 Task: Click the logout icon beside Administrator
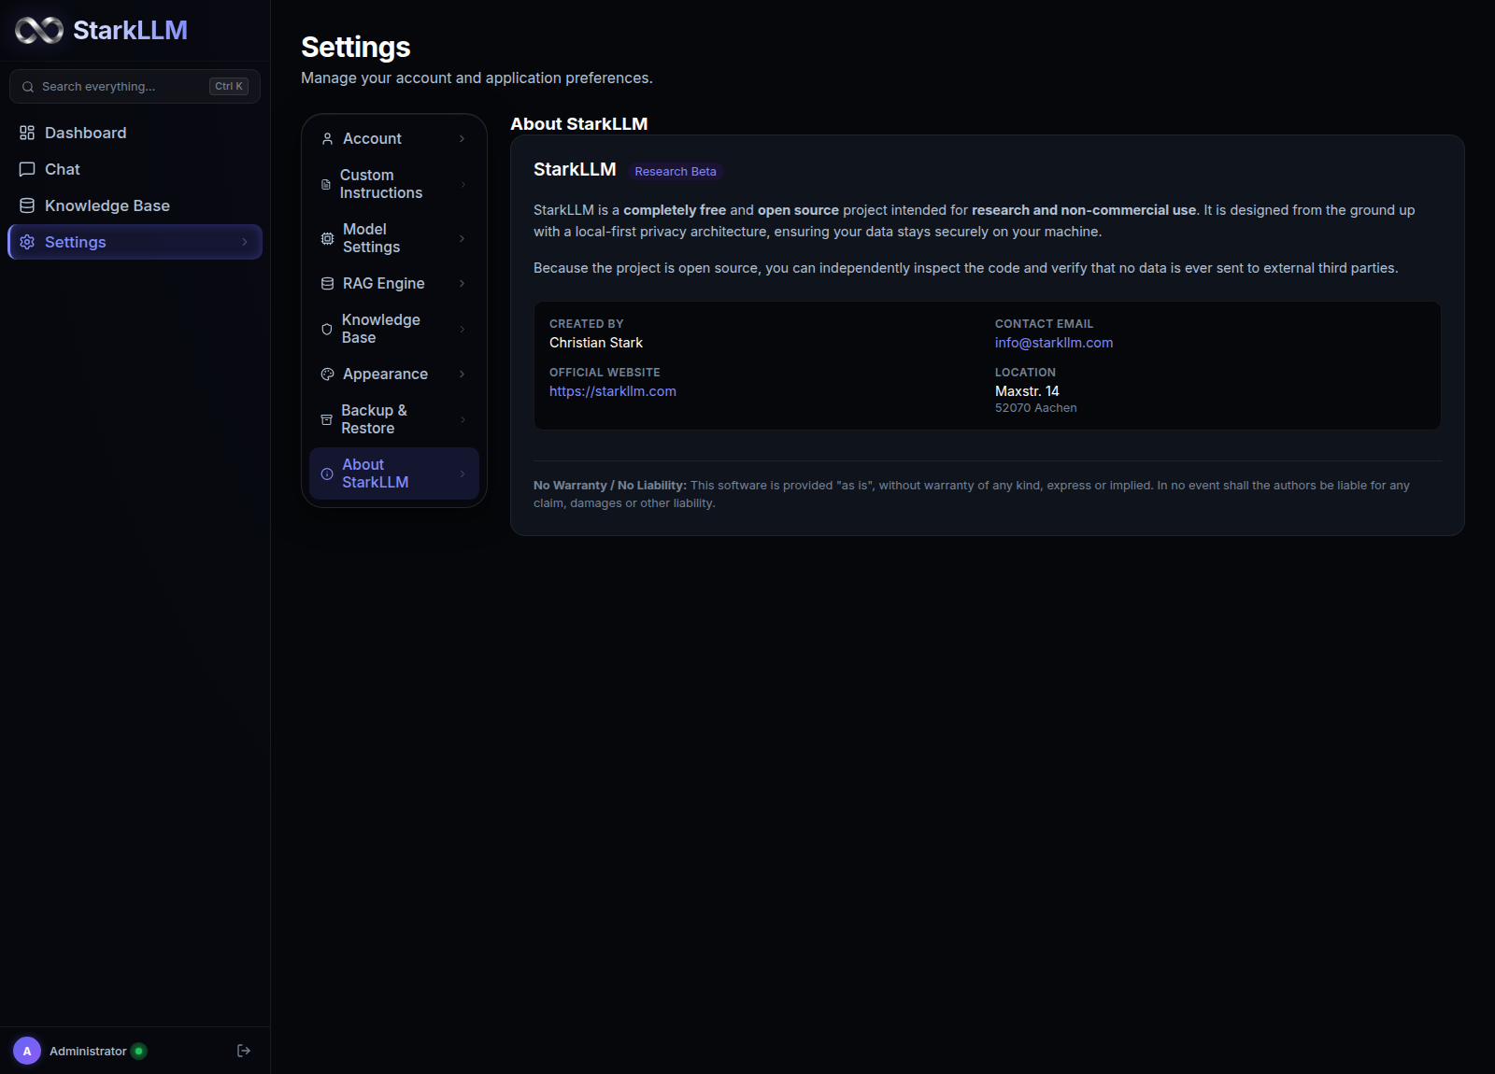(x=244, y=1051)
